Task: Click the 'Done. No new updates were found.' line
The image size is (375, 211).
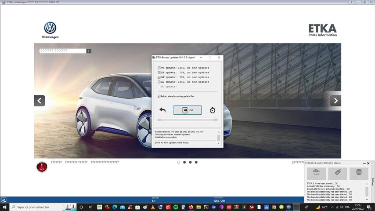Action: pos(172,143)
